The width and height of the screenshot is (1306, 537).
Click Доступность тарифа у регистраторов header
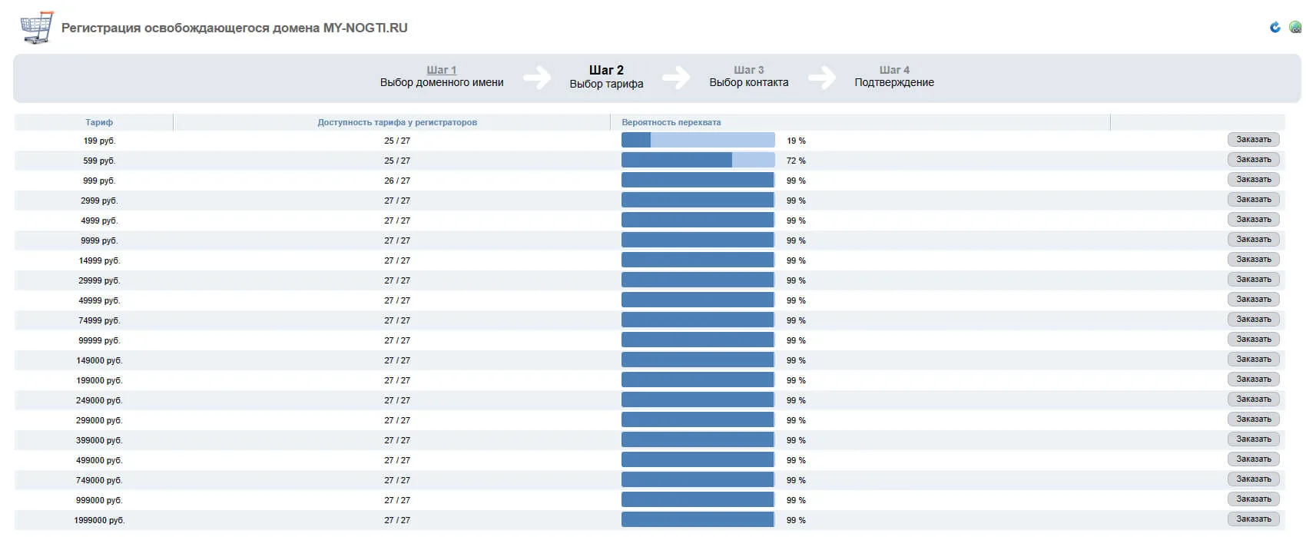tap(397, 122)
